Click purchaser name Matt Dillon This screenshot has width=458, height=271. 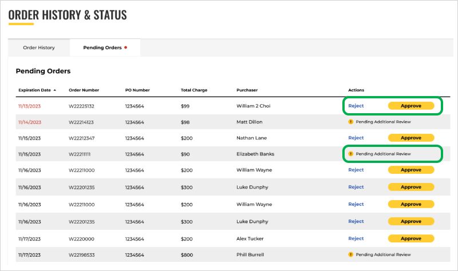pyautogui.click(x=250, y=122)
